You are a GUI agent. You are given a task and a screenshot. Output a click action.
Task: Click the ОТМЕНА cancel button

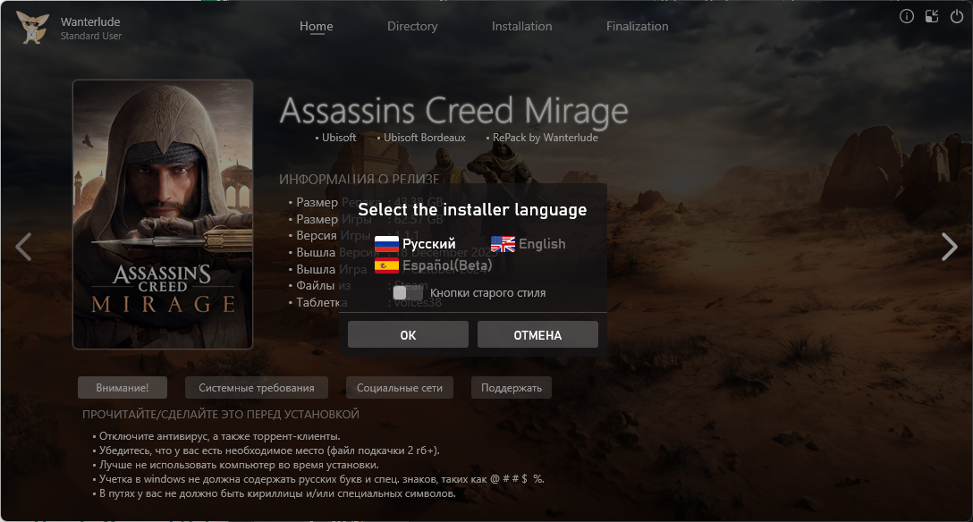pos(537,335)
